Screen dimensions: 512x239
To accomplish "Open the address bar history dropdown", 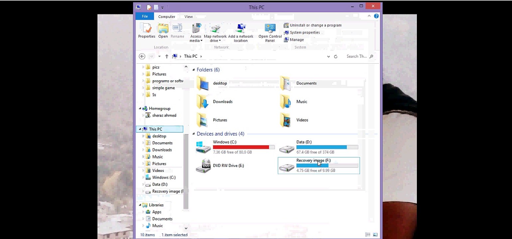I will (328, 56).
